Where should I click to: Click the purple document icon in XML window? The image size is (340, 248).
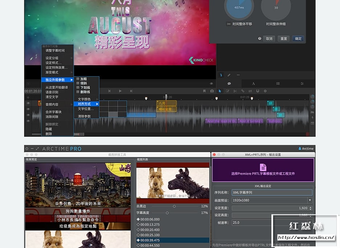pyautogui.click(x=263, y=167)
